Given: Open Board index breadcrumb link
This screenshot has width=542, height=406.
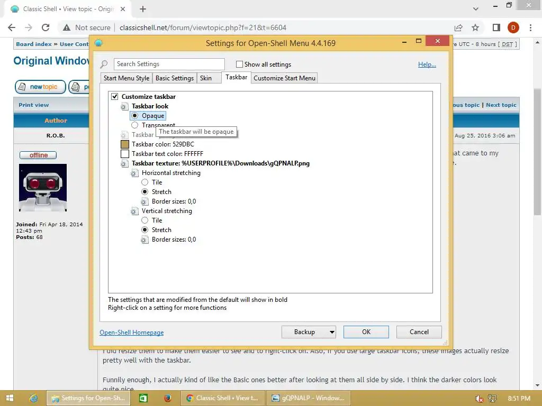Looking at the screenshot, I should pos(33,44).
